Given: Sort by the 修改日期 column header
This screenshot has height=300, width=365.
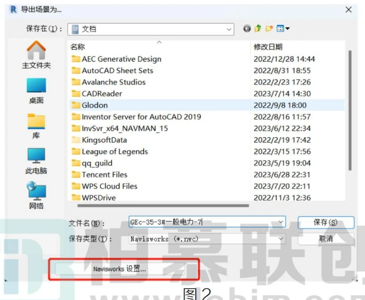Looking at the screenshot, I should [268, 47].
